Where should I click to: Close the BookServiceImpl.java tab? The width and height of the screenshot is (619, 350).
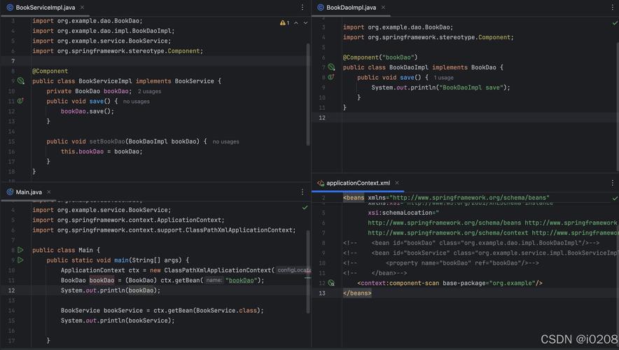coord(82,8)
